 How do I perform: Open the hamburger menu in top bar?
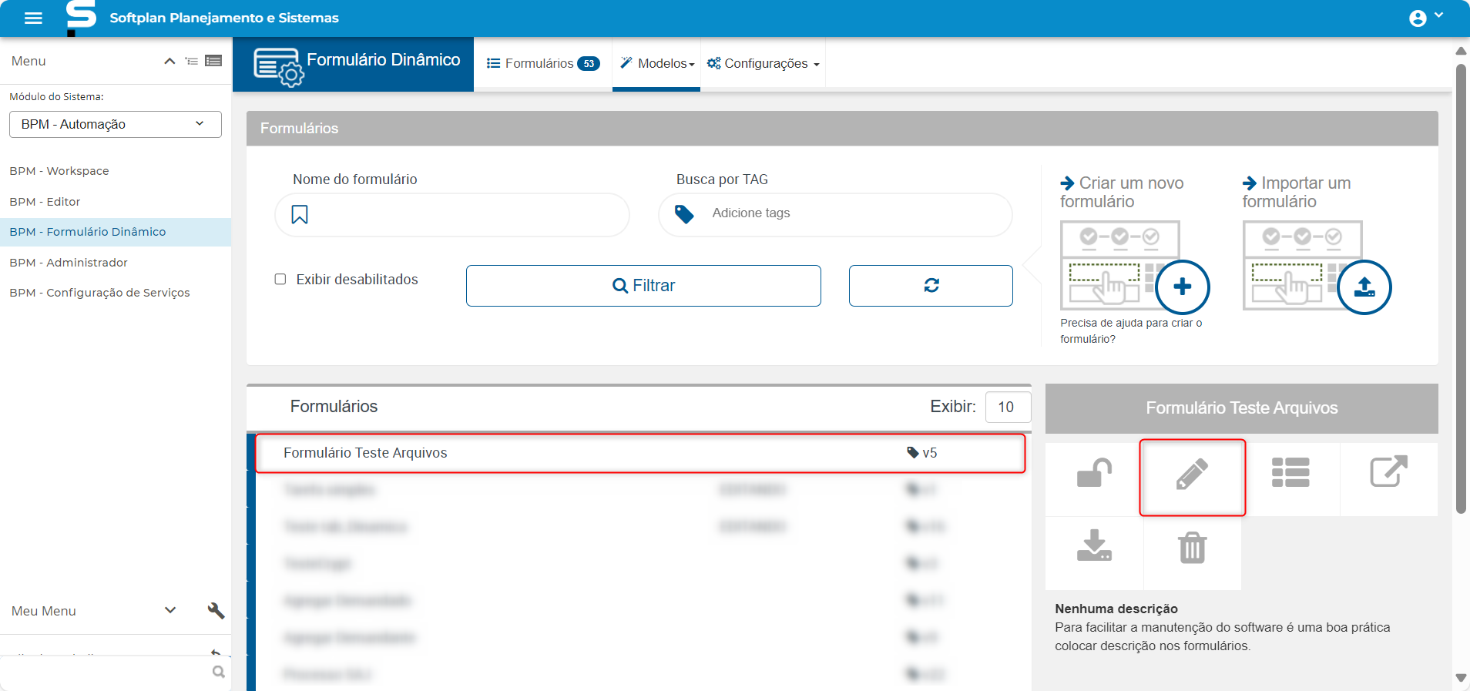[x=33, y=18]
